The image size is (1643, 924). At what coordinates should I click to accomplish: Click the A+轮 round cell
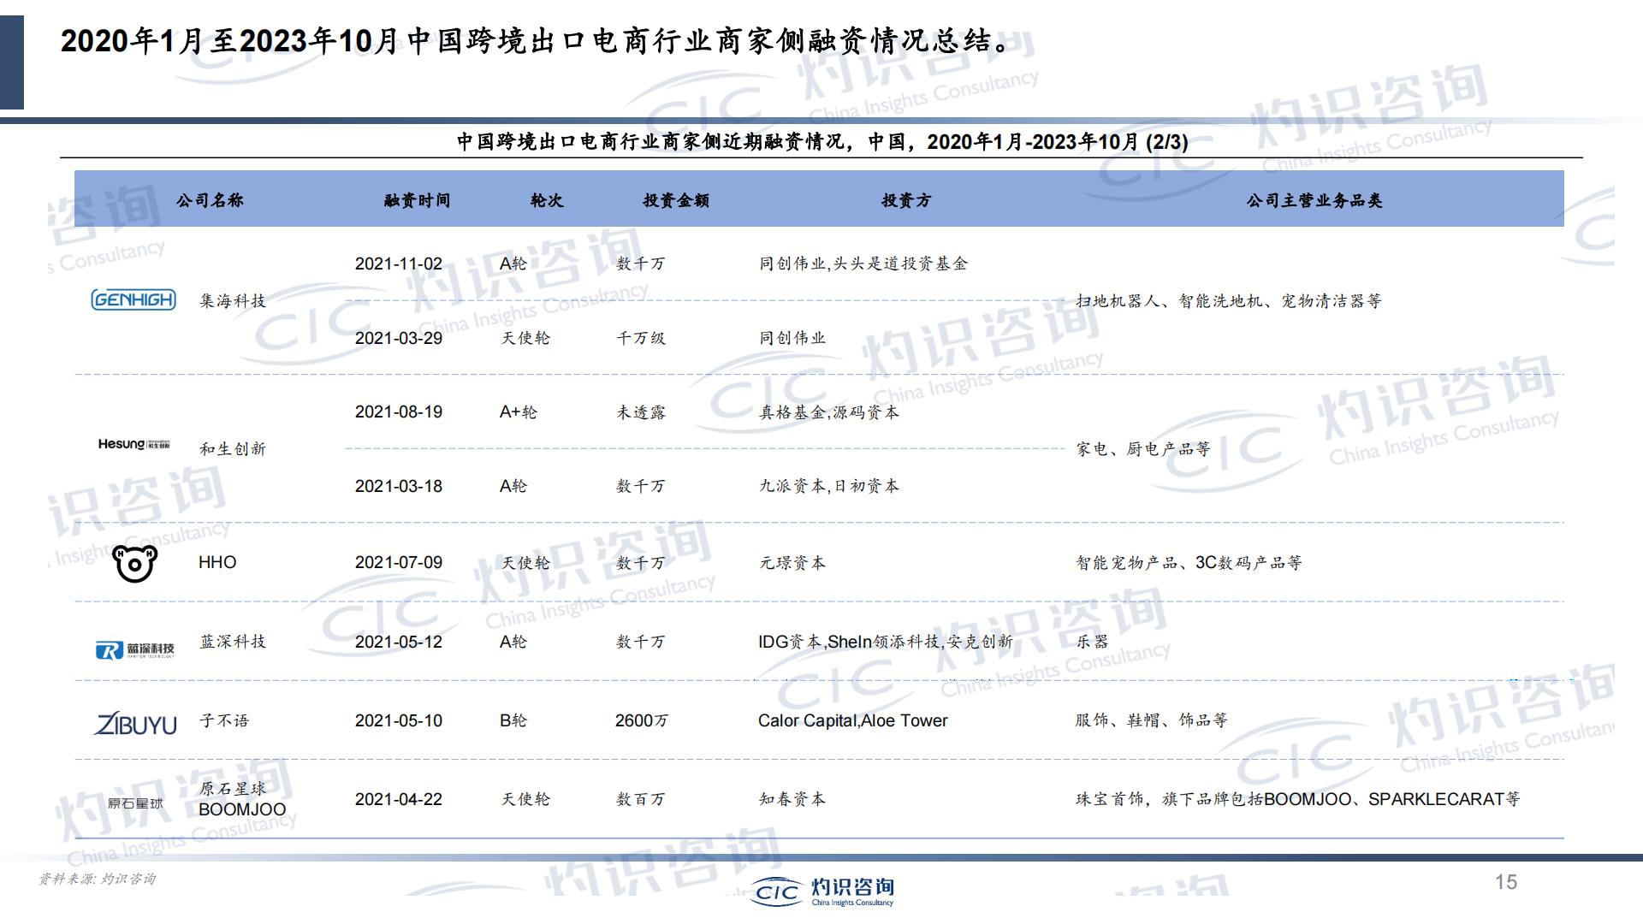click(519, 412)
